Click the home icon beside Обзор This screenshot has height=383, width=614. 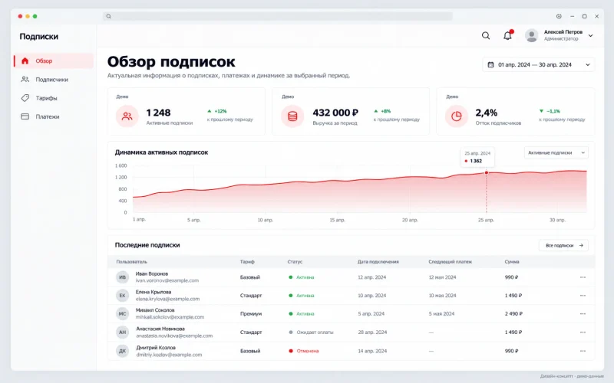[x=25, y=61]
